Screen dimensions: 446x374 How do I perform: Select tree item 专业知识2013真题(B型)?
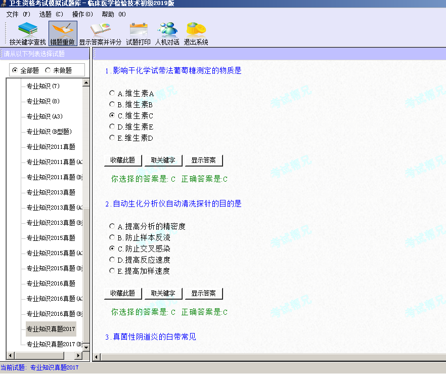[x=54, y=223]
